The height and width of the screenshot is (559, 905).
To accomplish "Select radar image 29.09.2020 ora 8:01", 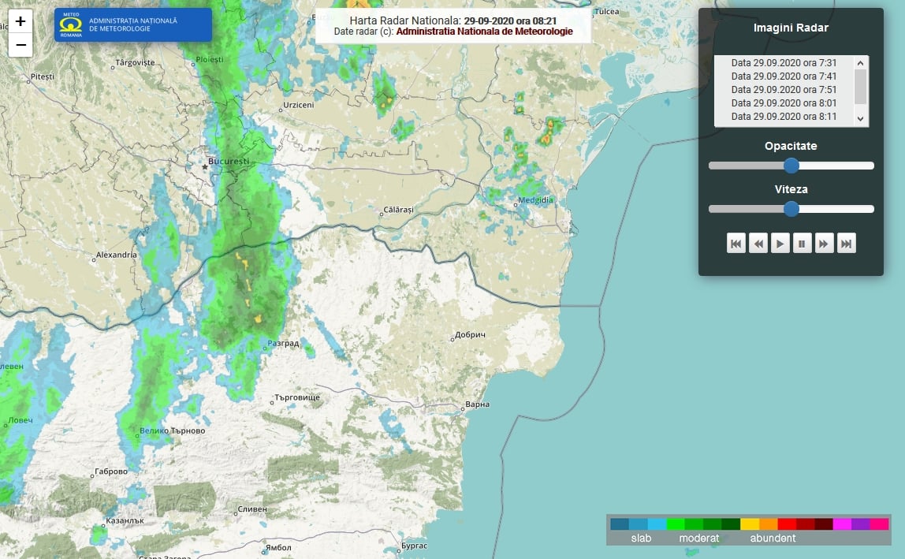I will (x=784, y=102).
